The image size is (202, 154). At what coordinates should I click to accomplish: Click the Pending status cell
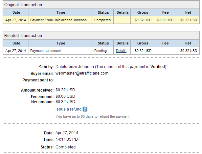(x=103, y=51)
